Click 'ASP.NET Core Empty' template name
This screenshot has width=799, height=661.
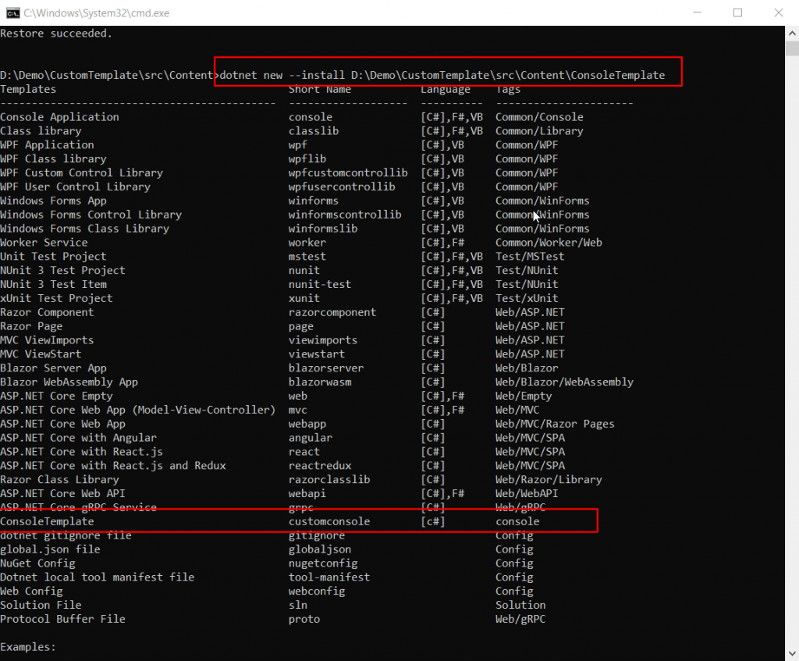[x=56, y=396]
